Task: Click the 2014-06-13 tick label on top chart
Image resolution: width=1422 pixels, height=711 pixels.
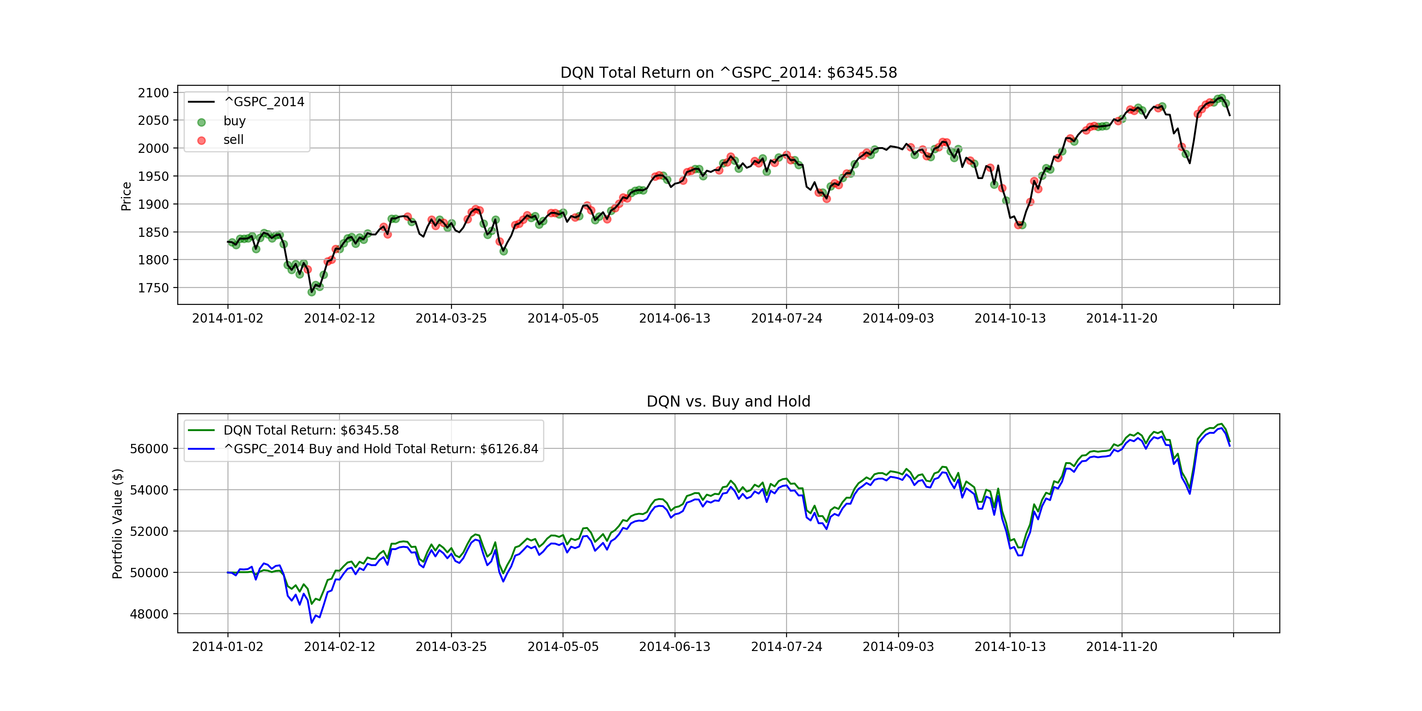Action: click(x=675, y=319)
